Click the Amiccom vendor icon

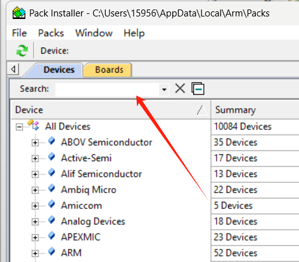[51, 204]
